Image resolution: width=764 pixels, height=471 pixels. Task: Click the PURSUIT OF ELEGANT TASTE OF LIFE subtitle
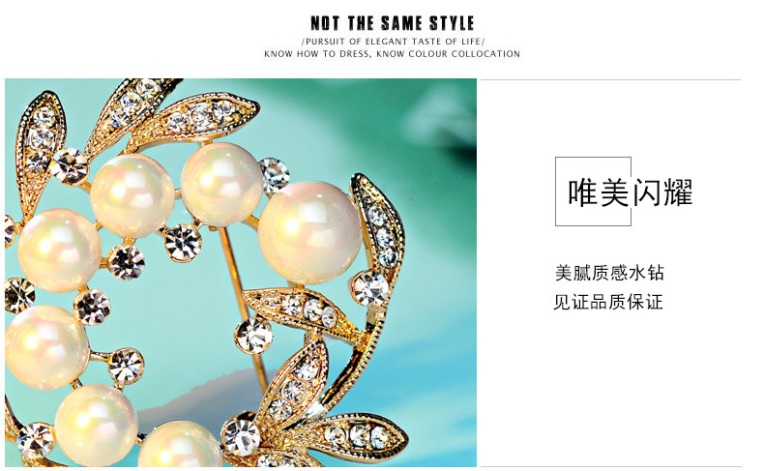[x=393, y=42]
